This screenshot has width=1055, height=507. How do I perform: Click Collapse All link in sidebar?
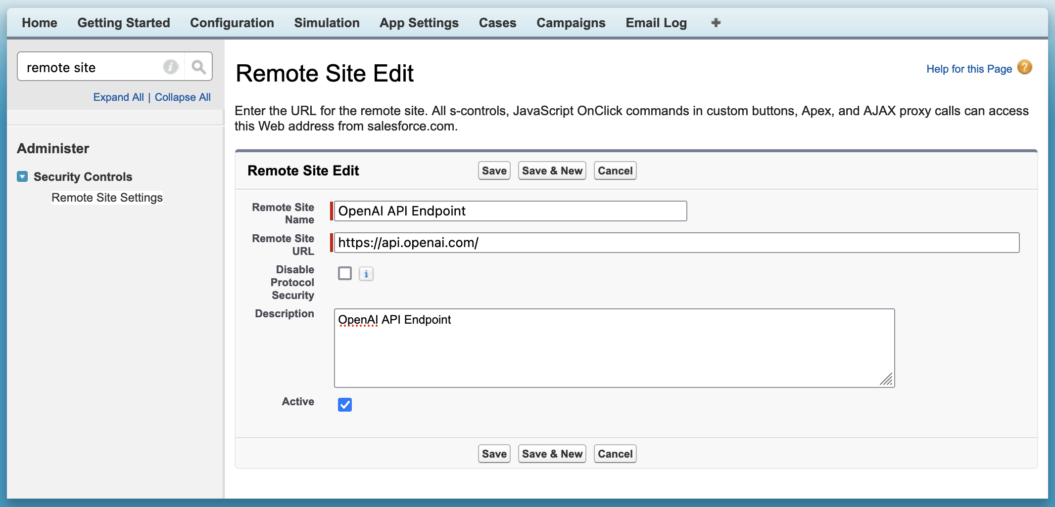[183, 97]
